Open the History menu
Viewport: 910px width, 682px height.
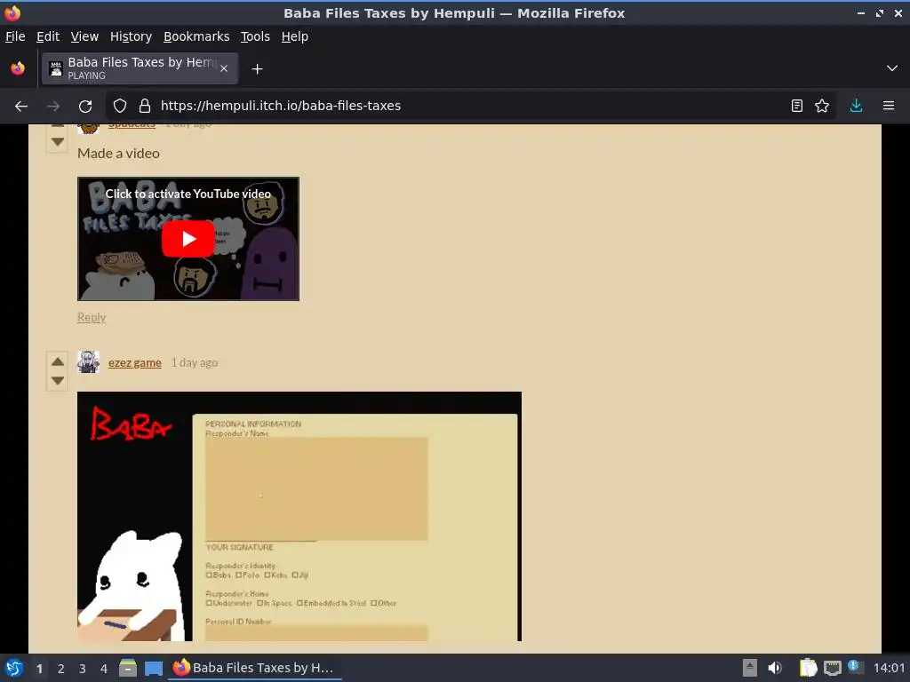pos(131,36)
